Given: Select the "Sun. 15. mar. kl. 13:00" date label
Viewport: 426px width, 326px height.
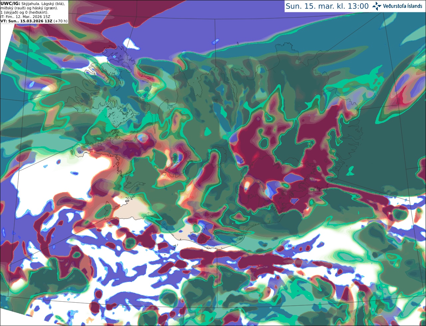Looking at the screenshot, I should pos(327,6).
